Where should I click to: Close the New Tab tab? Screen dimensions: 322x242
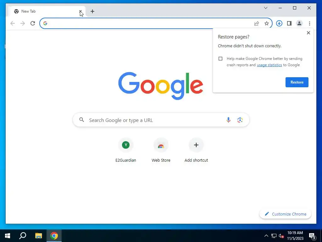80,11
